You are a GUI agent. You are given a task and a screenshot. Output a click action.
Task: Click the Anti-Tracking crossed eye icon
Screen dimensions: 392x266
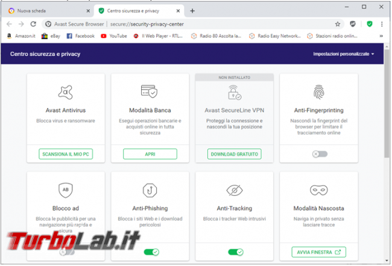234,190
